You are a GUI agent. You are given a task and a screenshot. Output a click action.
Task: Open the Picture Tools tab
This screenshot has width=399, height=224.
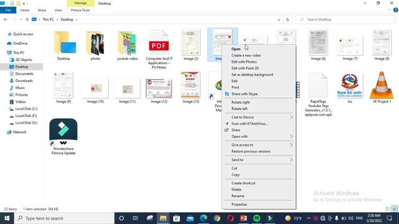tap(80, 10)
